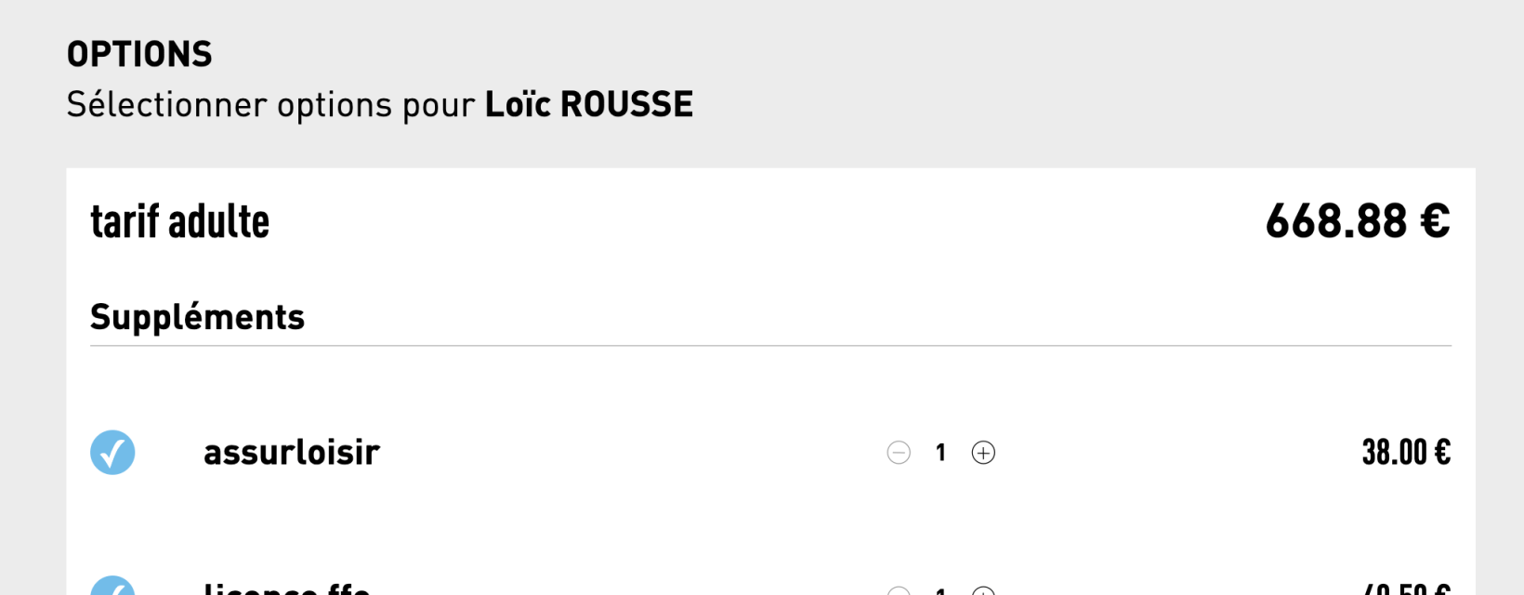Decrease assurloisir quantity with minus icon
This screenshot has height=595, width=1524.
899,453
